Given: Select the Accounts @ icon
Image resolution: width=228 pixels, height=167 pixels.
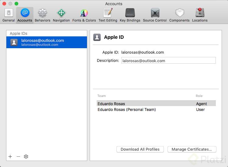Looking at the screenshot, I should click(x=25, y=13).
